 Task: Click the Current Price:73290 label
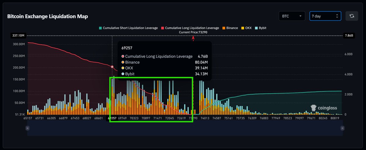[x=193, y=32]
